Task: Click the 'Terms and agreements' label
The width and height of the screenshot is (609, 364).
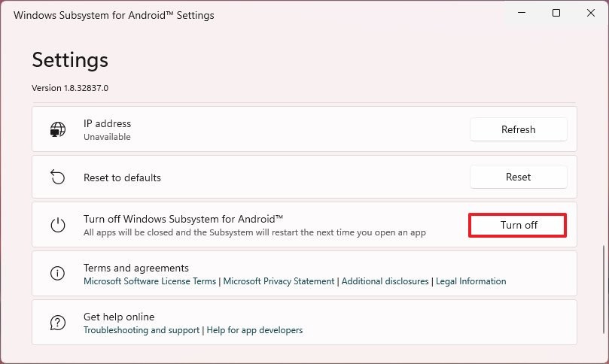Action: coord(136,268)
